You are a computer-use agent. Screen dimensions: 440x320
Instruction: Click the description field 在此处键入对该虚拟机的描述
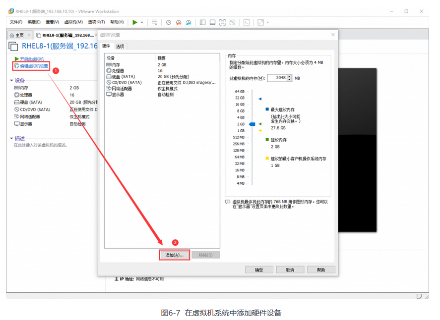click(41, 145)
